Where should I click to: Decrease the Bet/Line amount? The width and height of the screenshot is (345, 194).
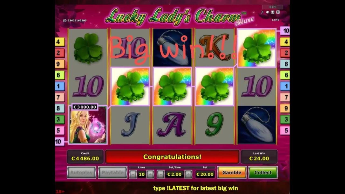pos(161,174)
